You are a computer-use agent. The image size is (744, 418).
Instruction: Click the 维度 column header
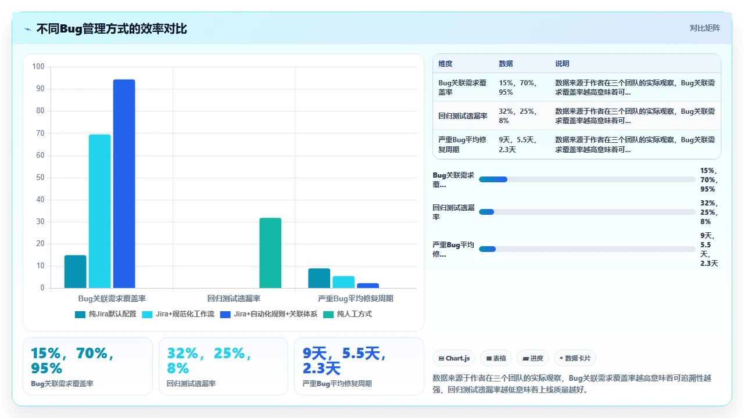[x=445, y=64]
